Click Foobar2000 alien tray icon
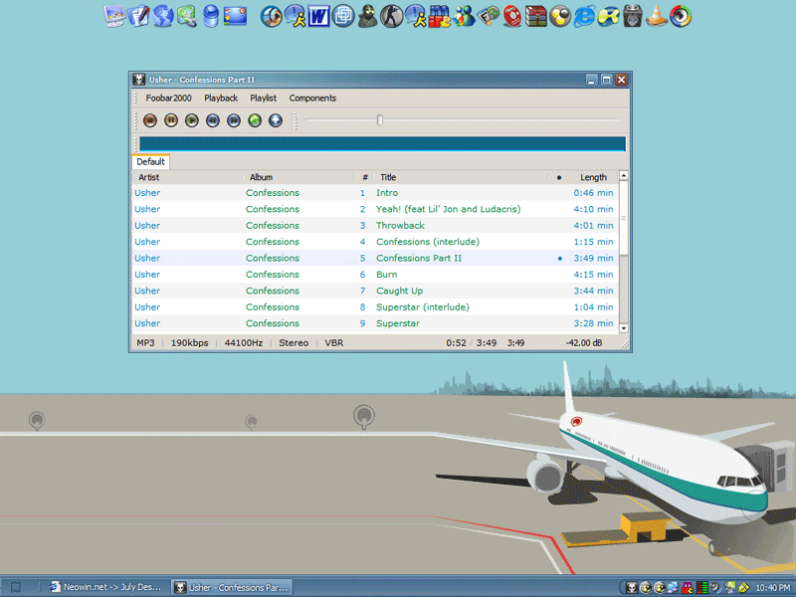This screenshot has width=796, height=597. click(x=631, y=587)
